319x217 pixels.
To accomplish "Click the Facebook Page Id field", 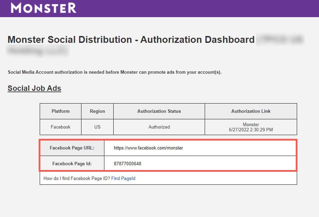I will (x=200, y=164).
